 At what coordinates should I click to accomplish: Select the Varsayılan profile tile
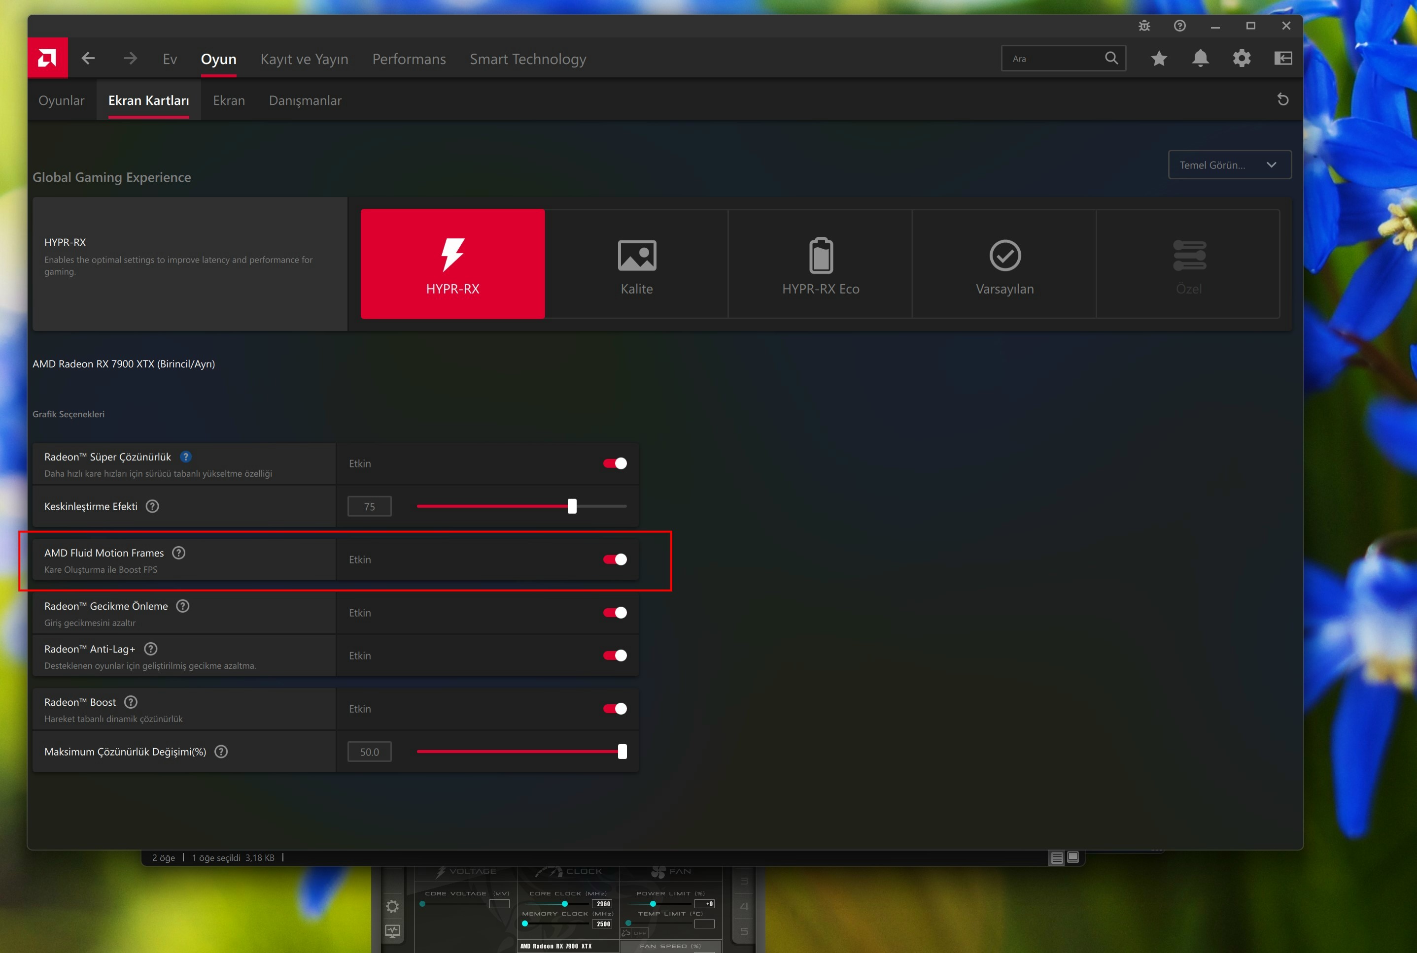[x=1004, y=264]
